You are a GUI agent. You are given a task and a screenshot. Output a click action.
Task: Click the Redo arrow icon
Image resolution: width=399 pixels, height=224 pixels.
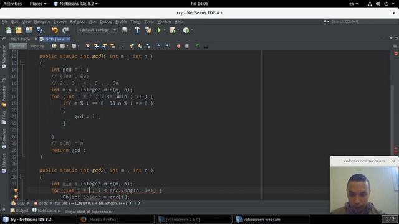(65, 30)
